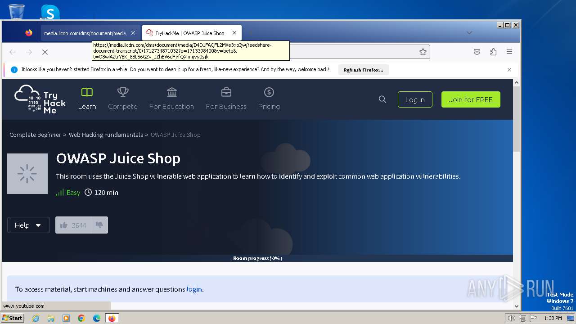Click the Join for FREE button
This screenshot has height=324, width=576.
click(x=471, y=99)
